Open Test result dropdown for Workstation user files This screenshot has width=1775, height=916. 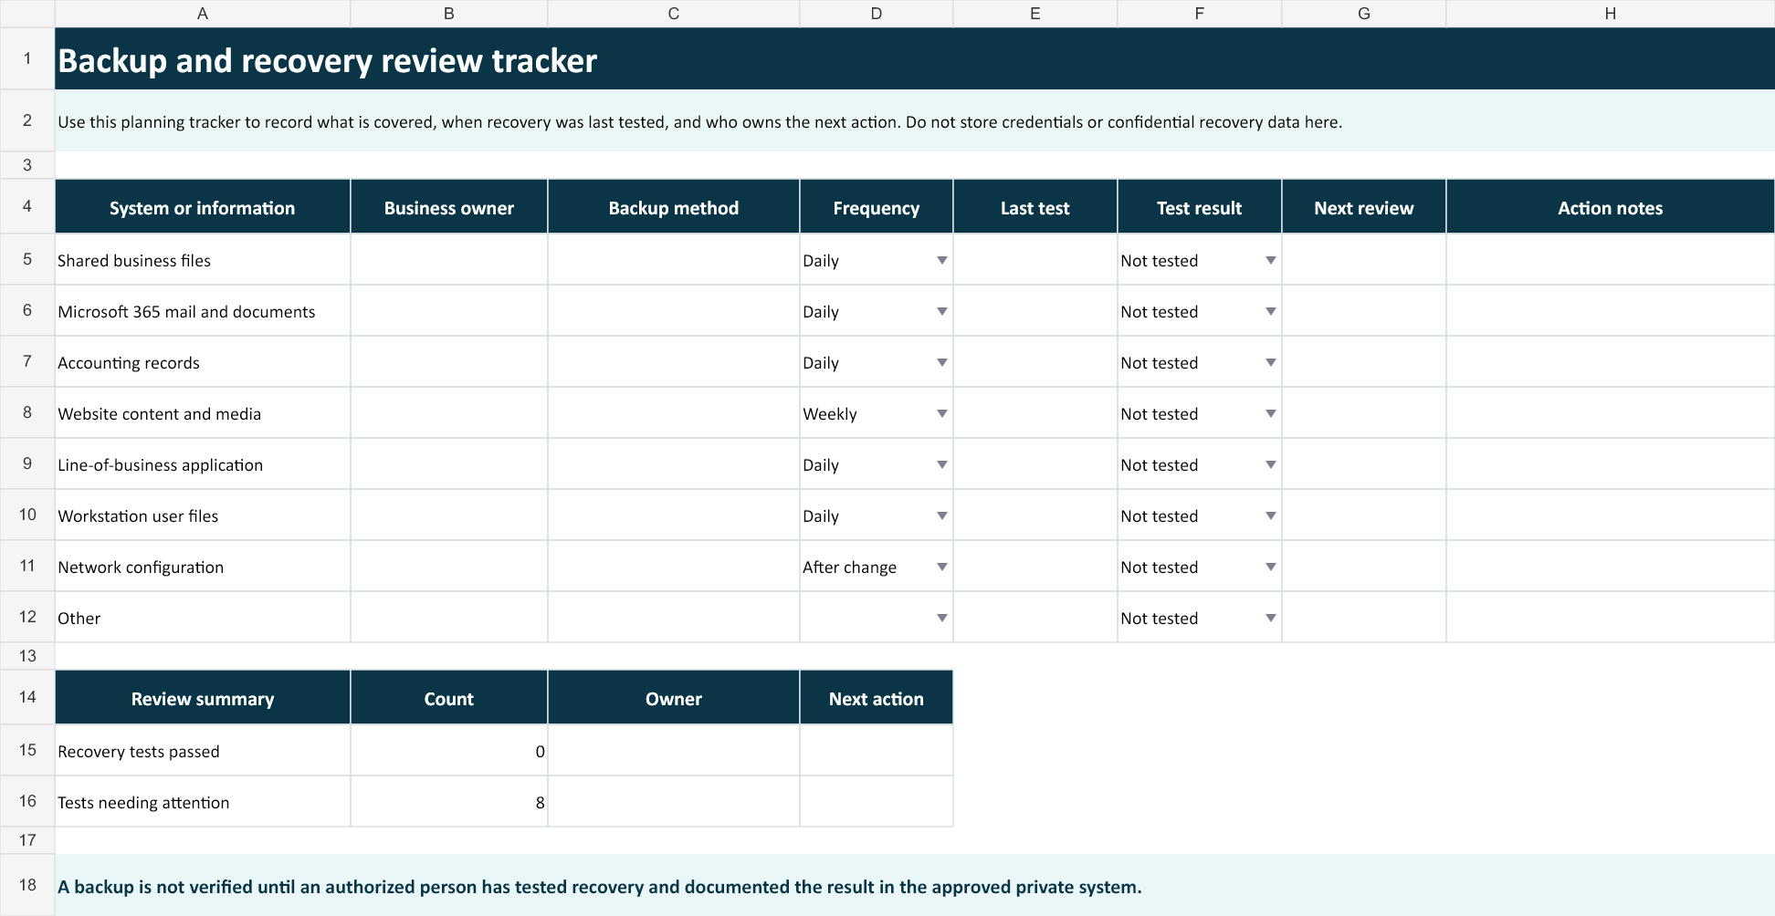[x=1270, y=516]
